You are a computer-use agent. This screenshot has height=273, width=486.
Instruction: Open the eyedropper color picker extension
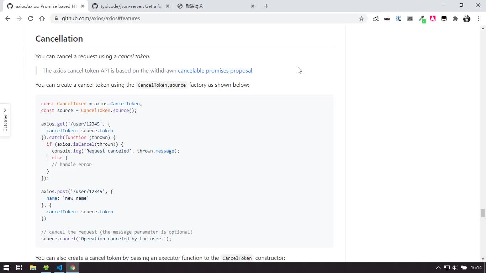(x=422, y=19)
